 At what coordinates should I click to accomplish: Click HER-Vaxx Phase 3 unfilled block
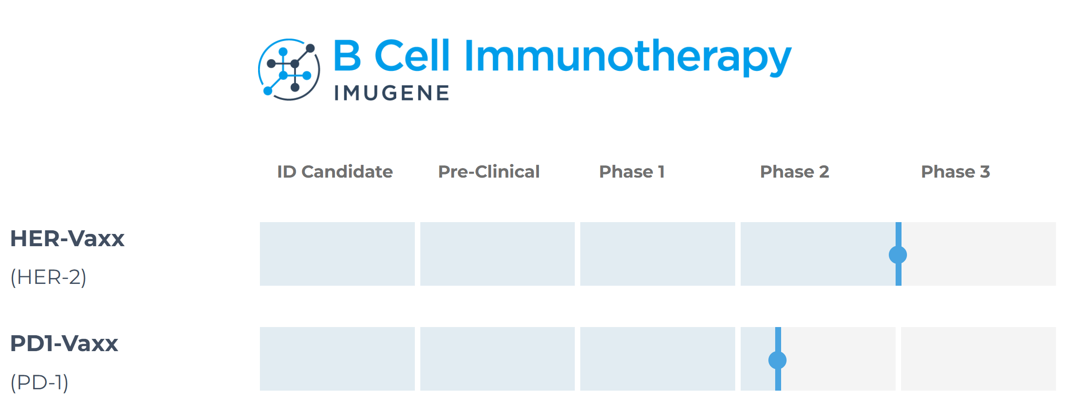979,254
